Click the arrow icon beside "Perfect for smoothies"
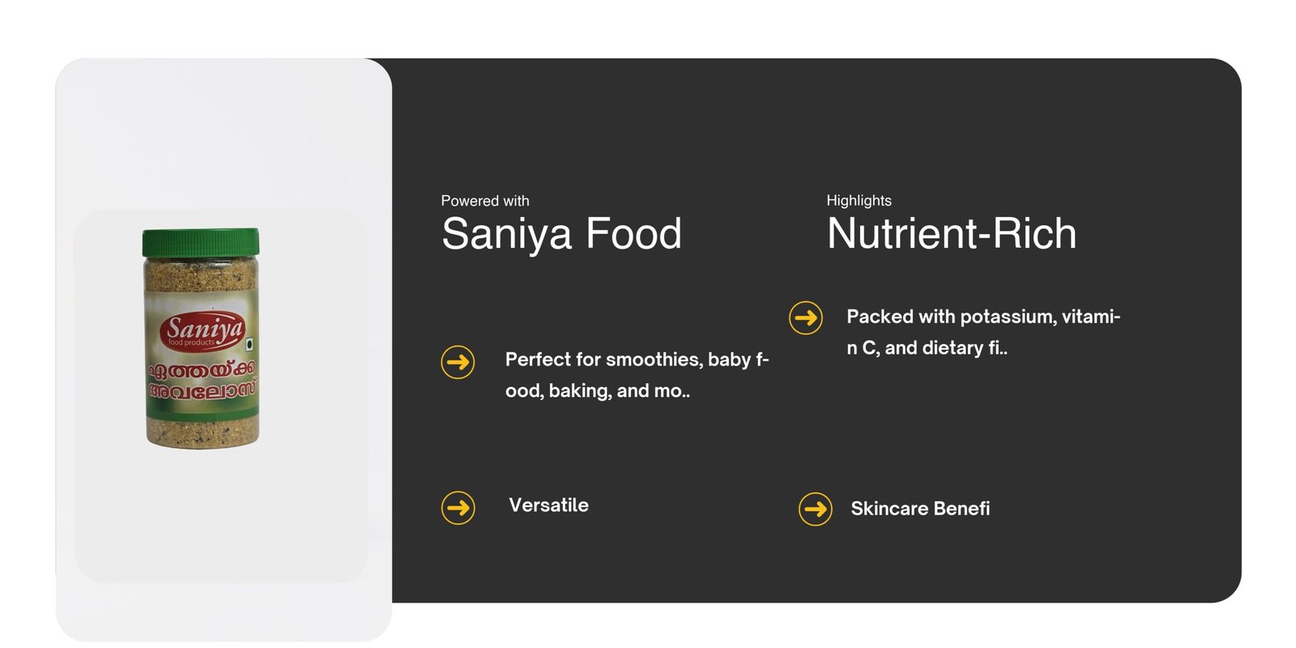Screen dimensions: 1296x648 point(458,361)
